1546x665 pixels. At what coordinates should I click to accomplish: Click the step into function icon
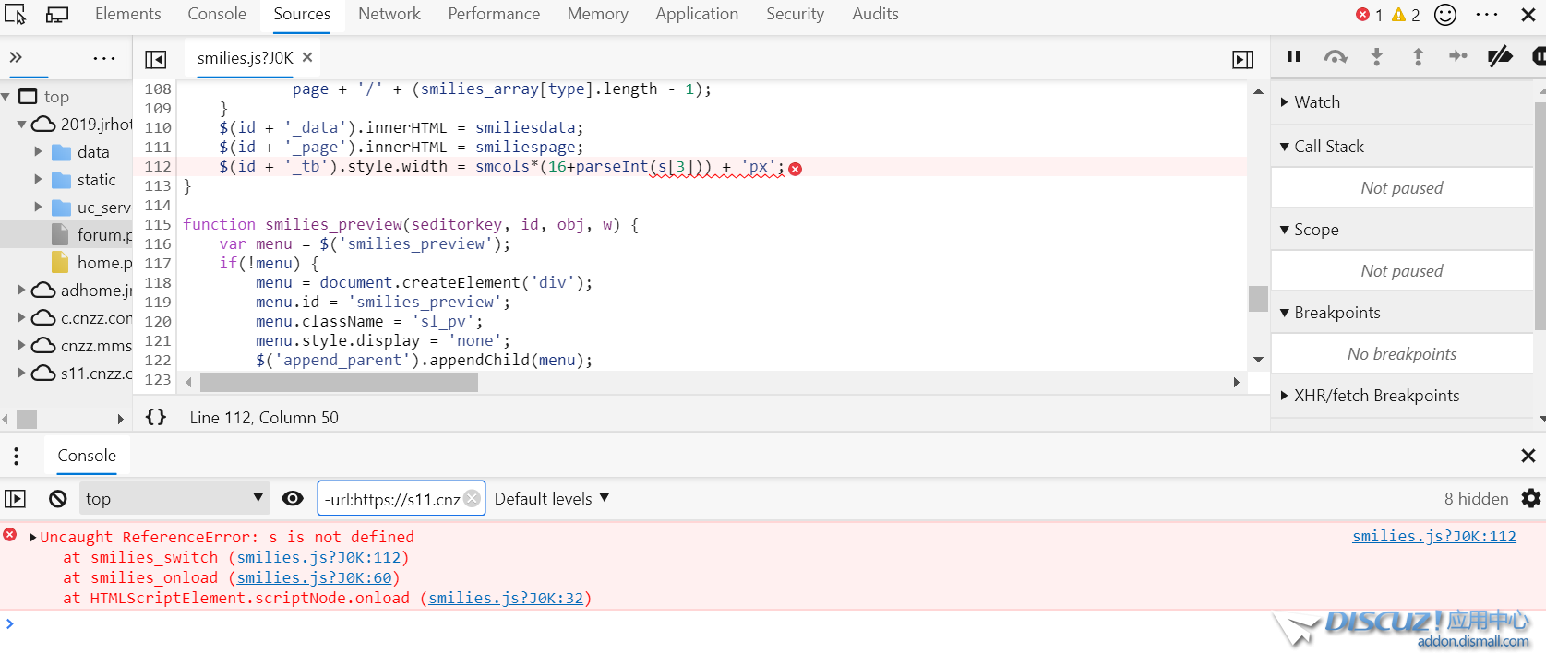pyautogui.click(x=1376, y=57)
